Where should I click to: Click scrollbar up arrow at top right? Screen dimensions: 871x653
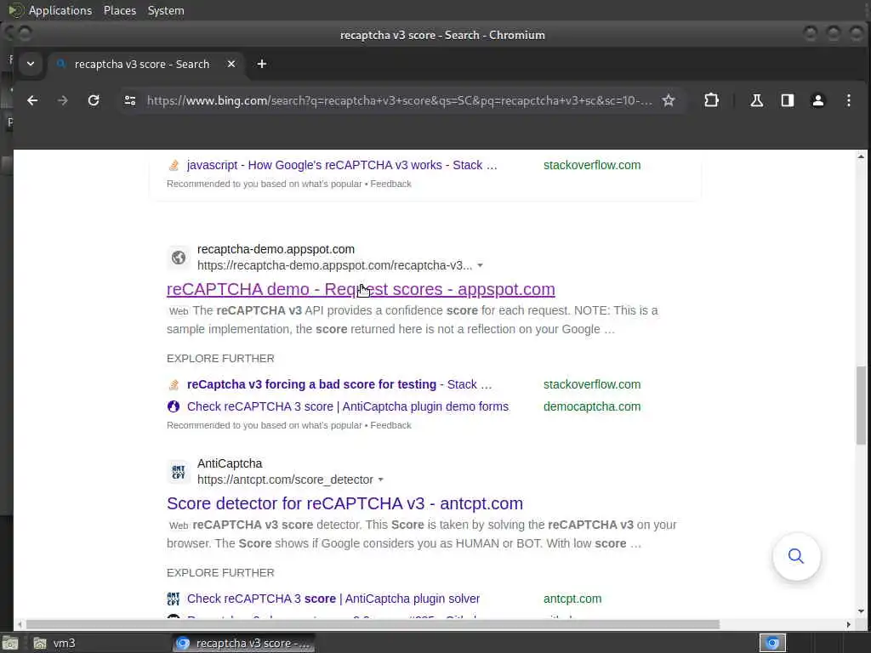pos(861,157)
